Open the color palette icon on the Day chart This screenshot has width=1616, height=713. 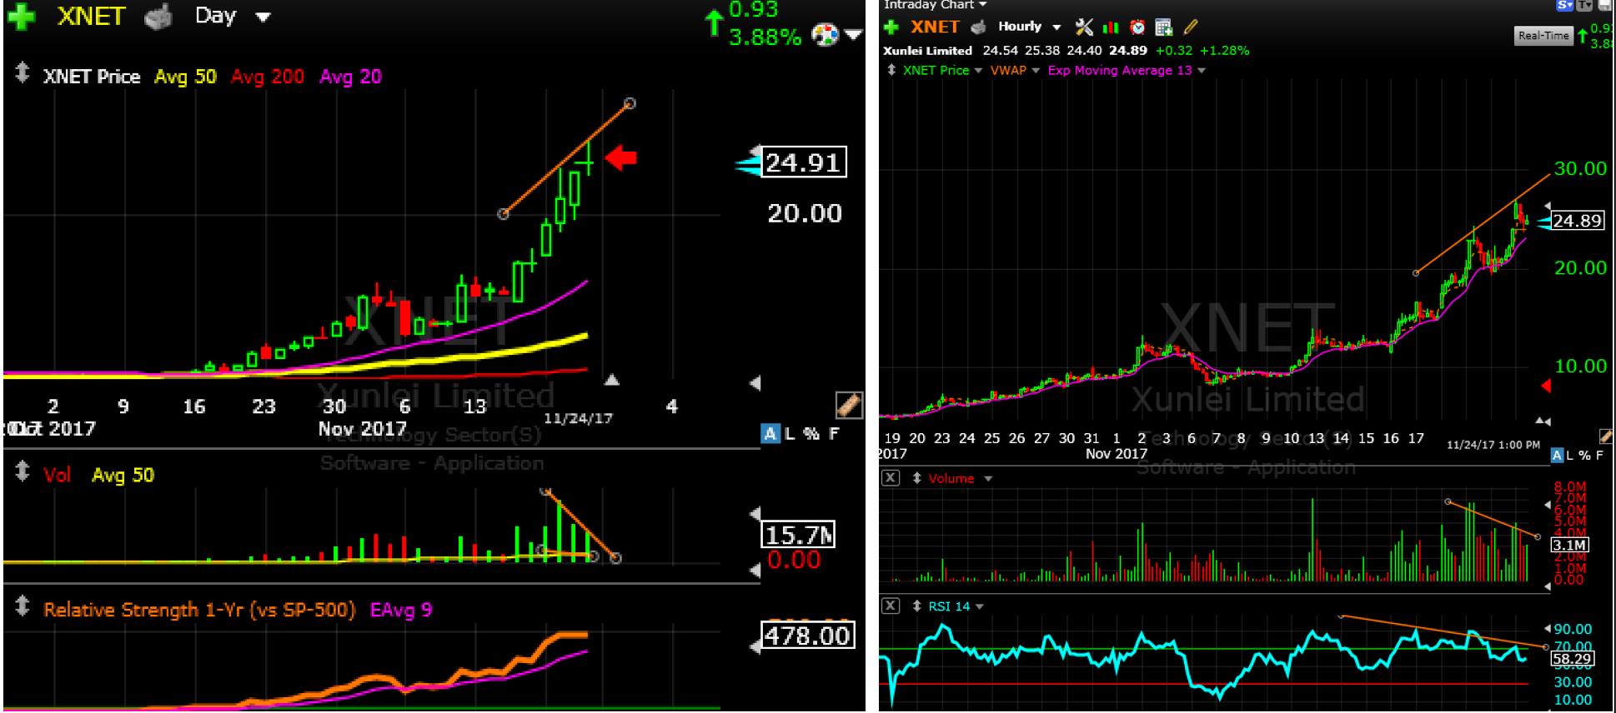coord(826,36)
